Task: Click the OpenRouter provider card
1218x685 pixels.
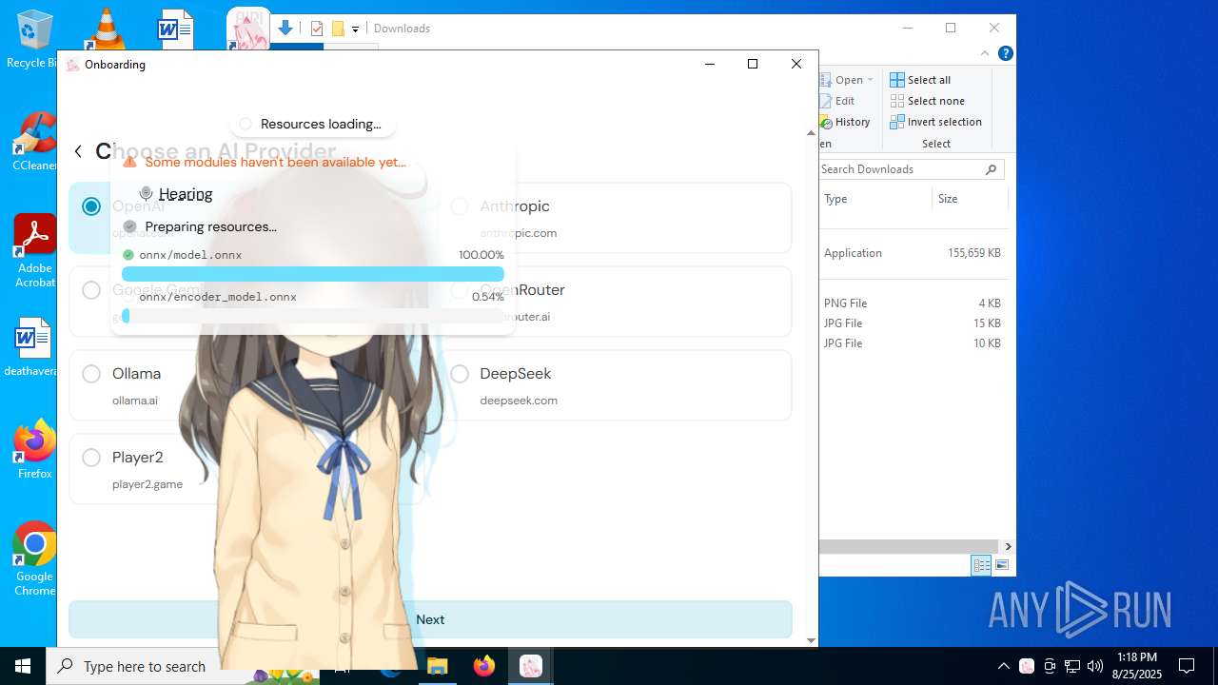Action: tap(615, 302)
